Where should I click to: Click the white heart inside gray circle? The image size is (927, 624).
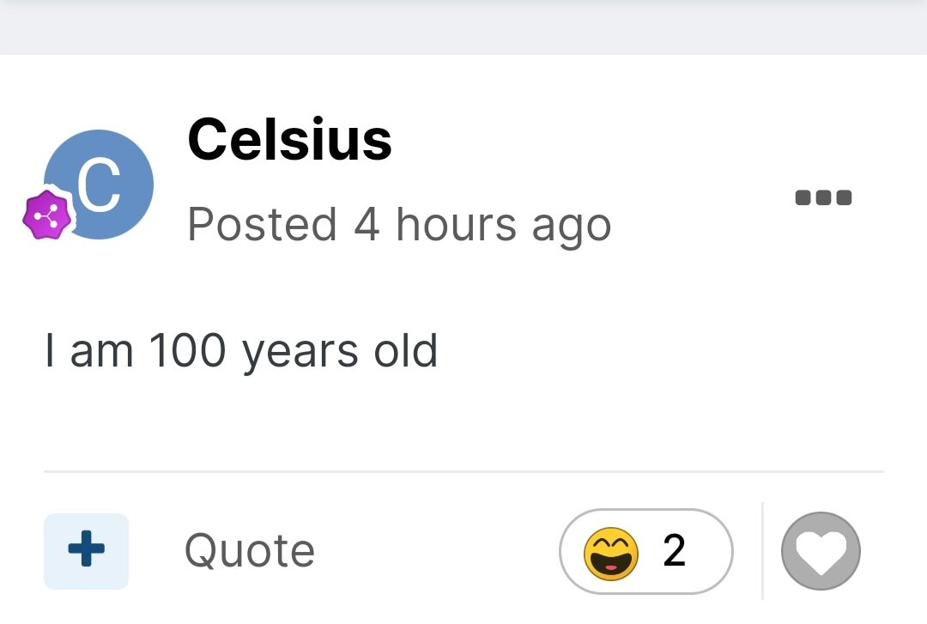coord(821,552)
